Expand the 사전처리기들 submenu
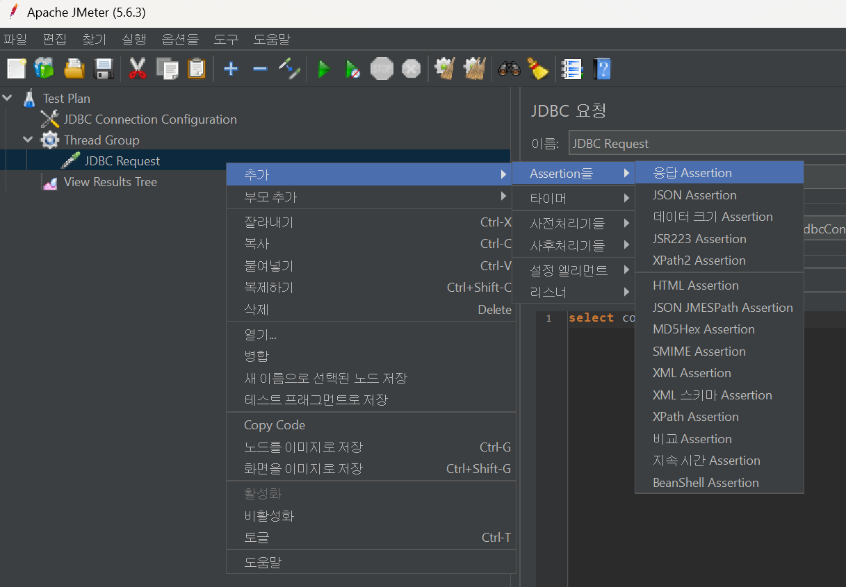The image size is (846, 587). pos(574,224)
